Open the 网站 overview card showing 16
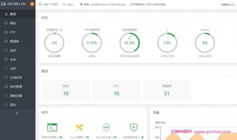This screenshot has width=237, height=140. [x=66, y=90]
